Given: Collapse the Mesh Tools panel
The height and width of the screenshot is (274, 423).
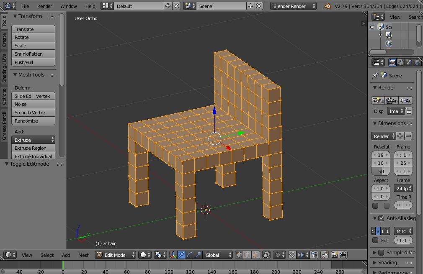Looking at the screenshot, I should pos(15,74).
